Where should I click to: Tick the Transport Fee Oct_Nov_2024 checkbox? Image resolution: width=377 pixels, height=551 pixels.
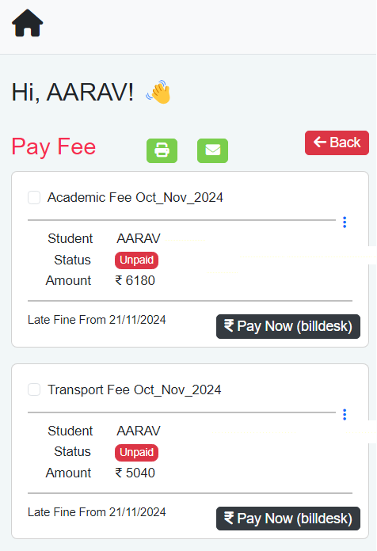pos(34,389)
